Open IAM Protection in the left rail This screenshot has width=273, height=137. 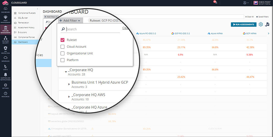(x=5, y=50)
